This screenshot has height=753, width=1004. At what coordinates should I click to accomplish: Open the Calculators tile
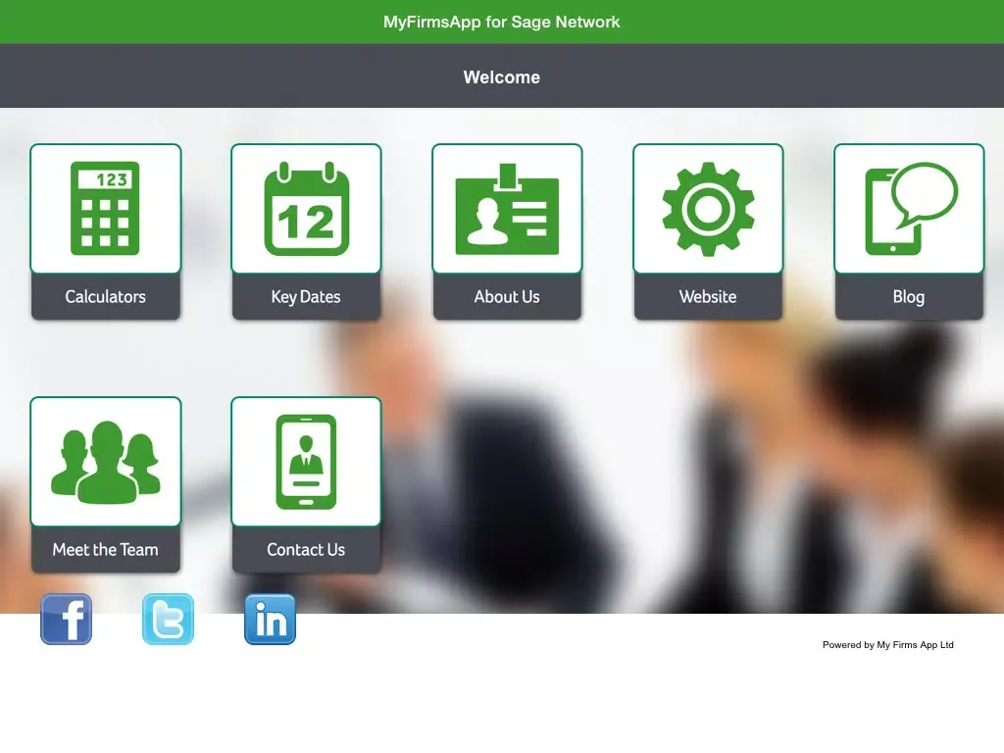106,231
